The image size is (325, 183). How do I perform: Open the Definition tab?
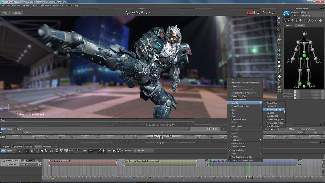pyautogui.click(x=289, y=26)
